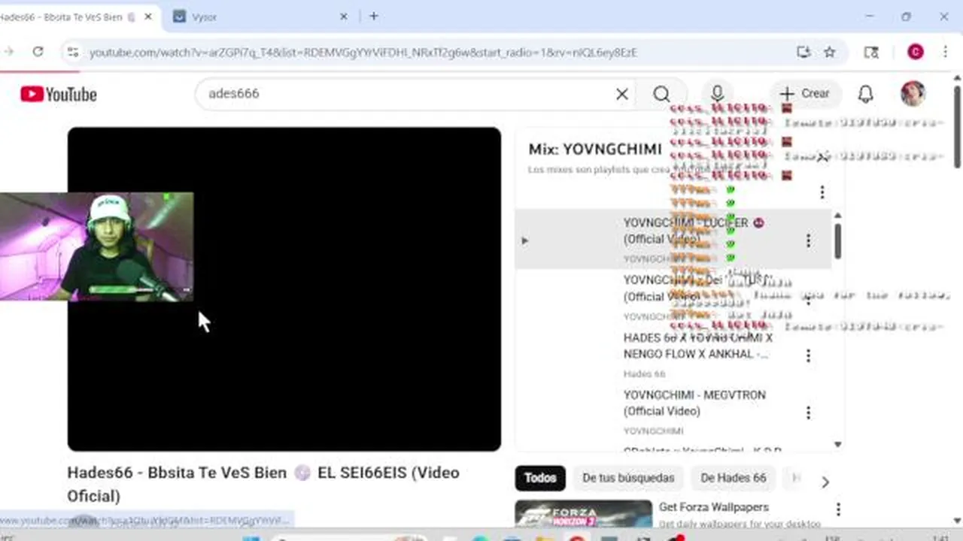
Task: Select the Todos filter chip
Action: coord(540,478)
